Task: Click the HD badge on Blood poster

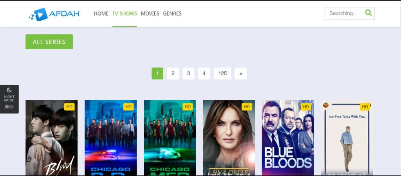Action: [x=69, y=107]
